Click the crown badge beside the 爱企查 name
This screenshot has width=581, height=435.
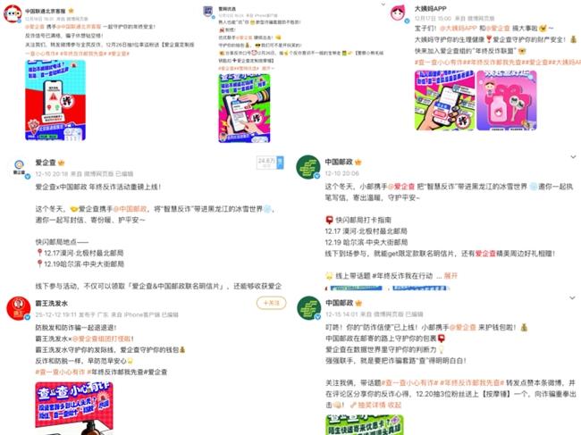61,163
